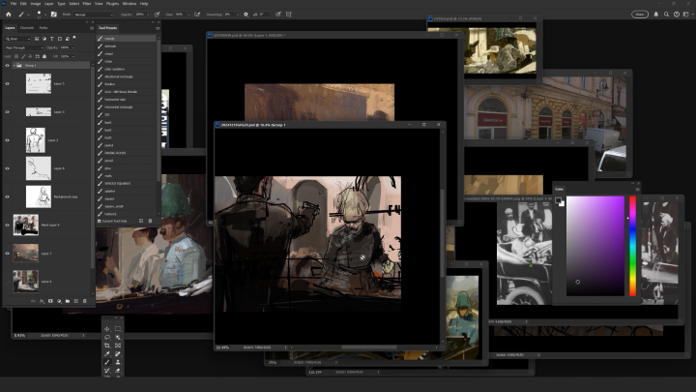Hide Background copy layer visibility
This screenshot has width=696, height=392.
point(7,196)
